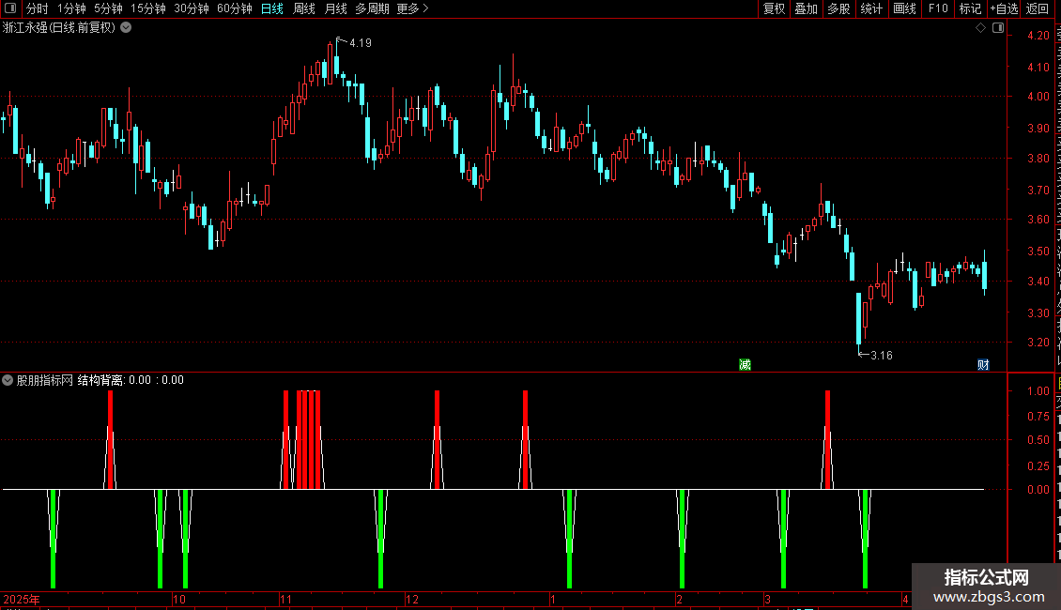Click the 3.50 price axis value
The height and width of the screenshot is (610, 1061).
[x=1038, y=251]
